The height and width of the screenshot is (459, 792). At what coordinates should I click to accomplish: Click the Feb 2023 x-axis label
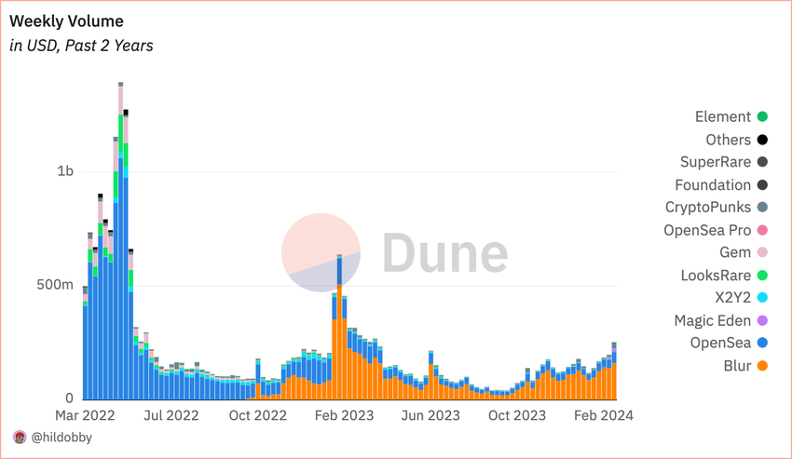click(344, 415)
